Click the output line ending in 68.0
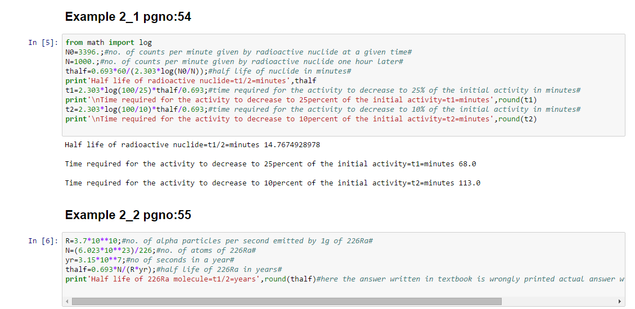635x309 pixels. [271, 164]
